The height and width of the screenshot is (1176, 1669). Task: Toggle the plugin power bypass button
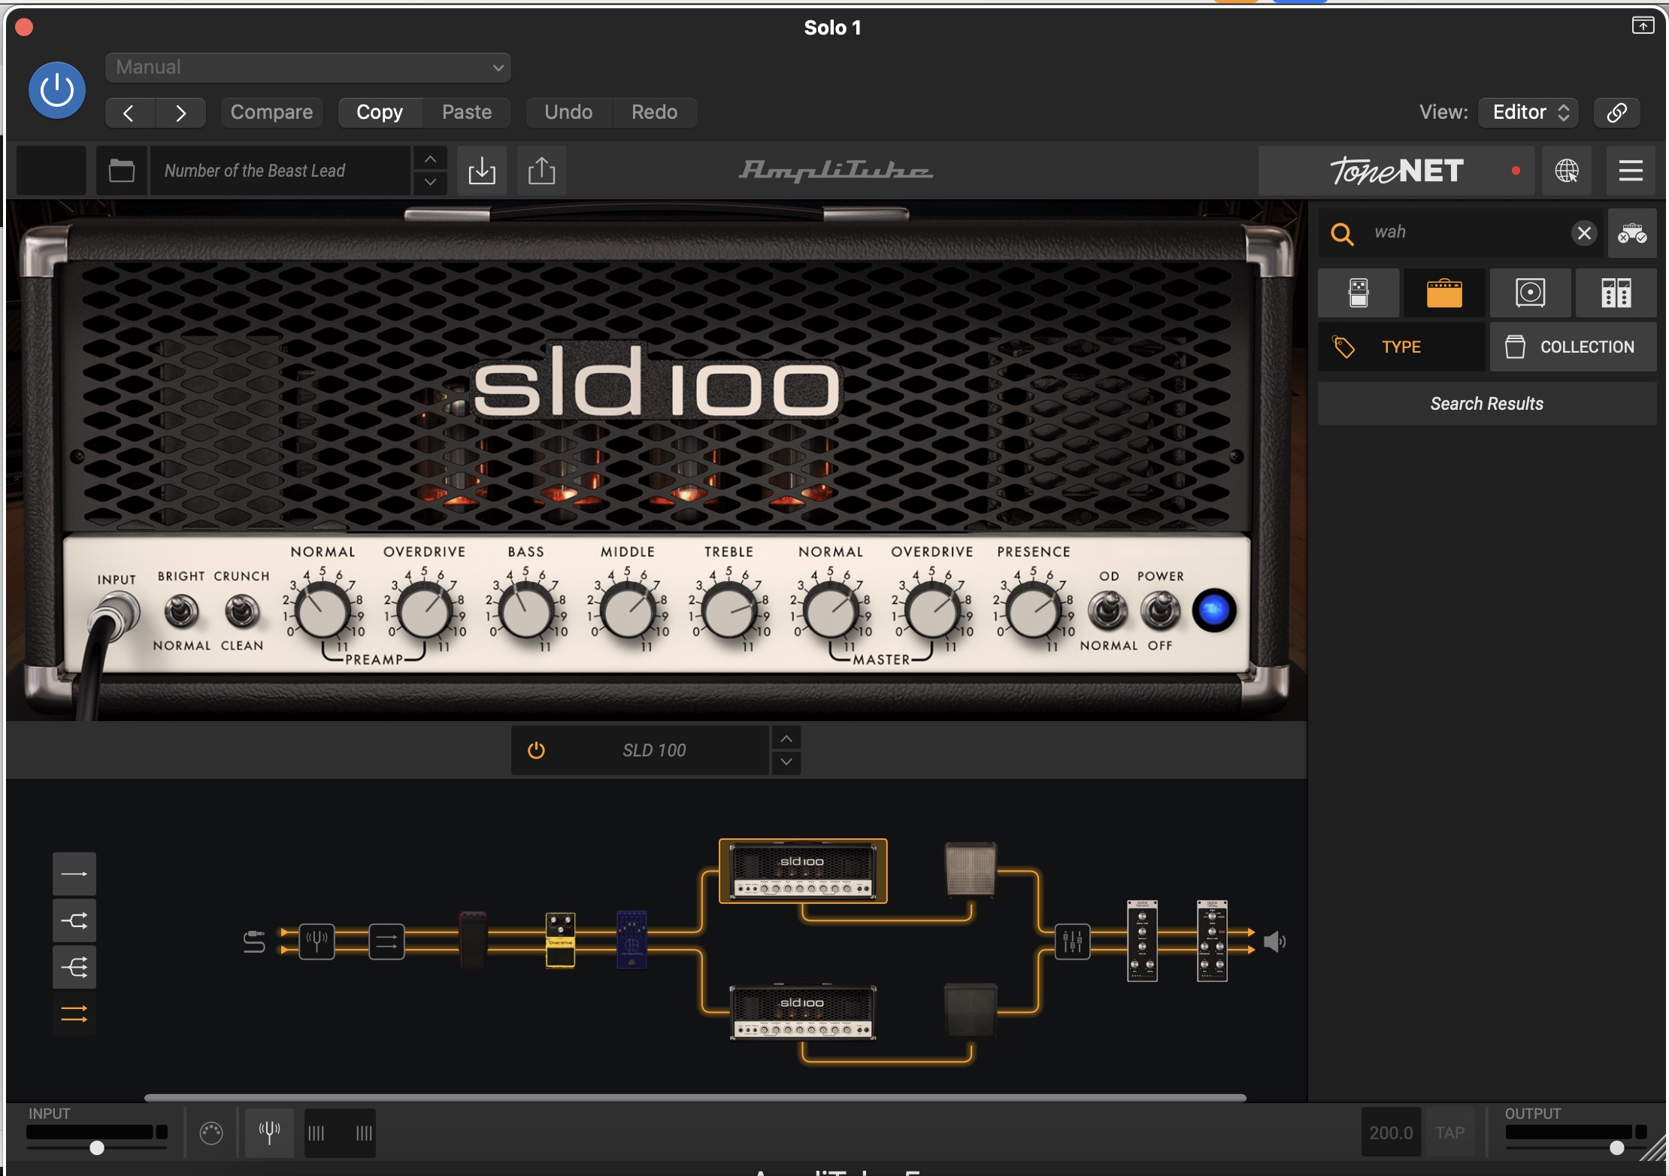click(x=57, y=90)
